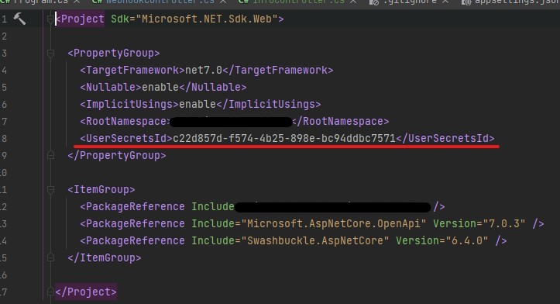
Task: Click the .gitignore tab file icon
Action: click(x=374, y=2)
